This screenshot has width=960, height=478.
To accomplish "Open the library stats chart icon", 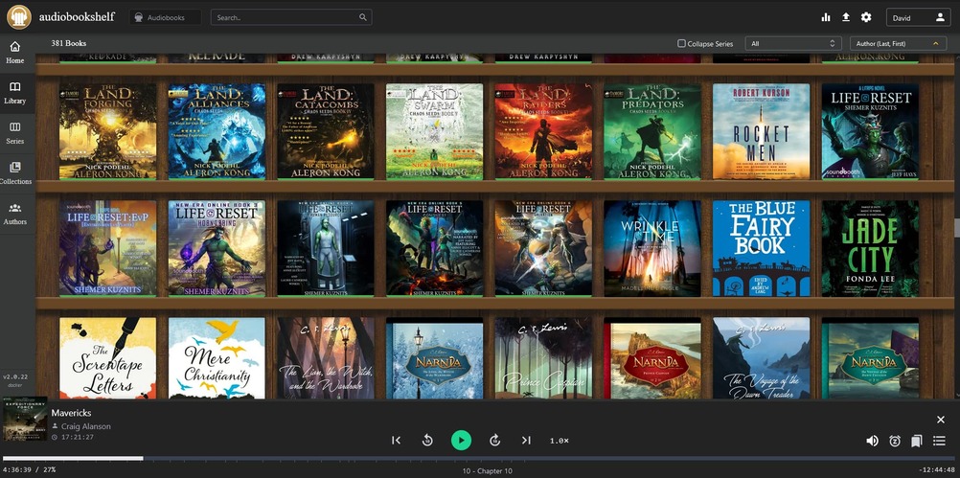I will (x=825, y=17).
